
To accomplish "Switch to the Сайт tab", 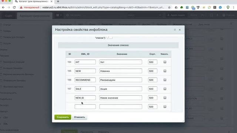I will (x=9, y=16).
